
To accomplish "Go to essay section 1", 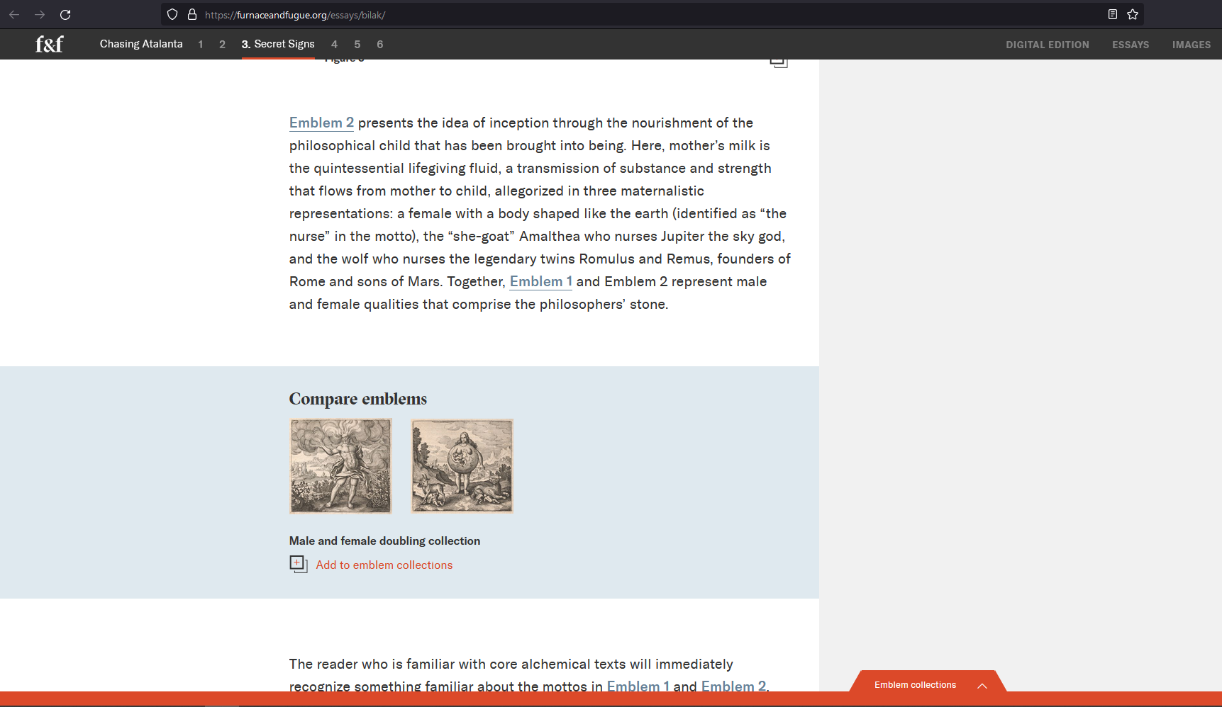I will tap(201, 44).
